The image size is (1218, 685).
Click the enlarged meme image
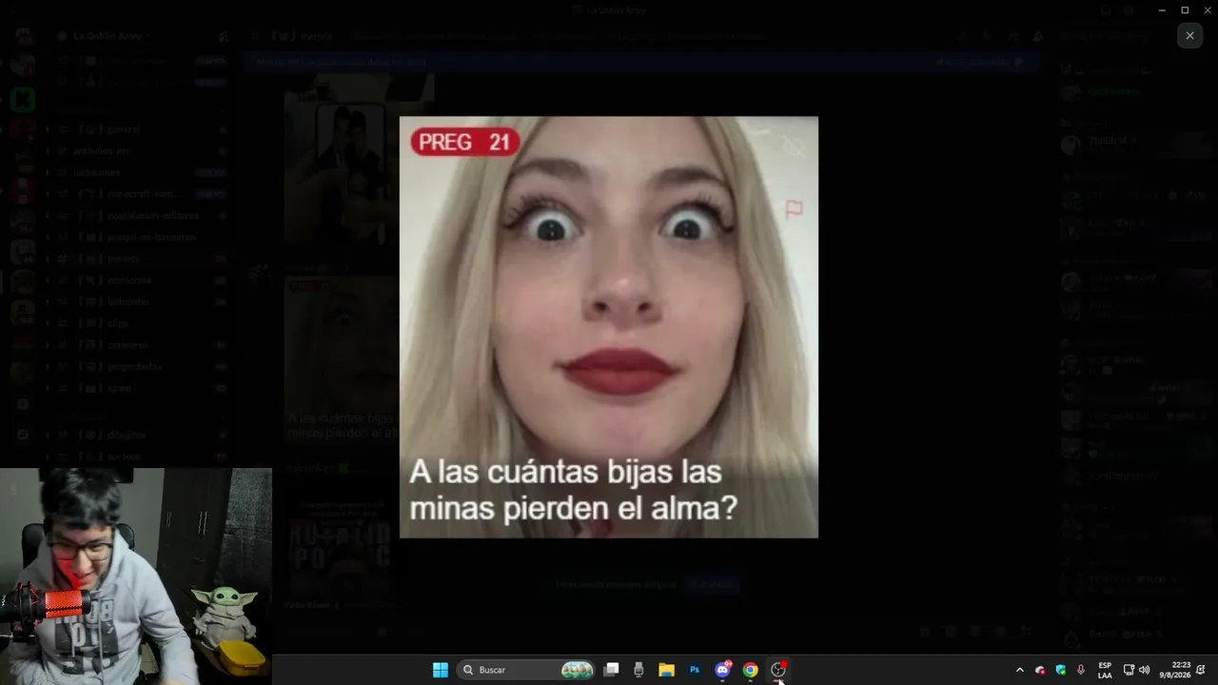point(609,327)
